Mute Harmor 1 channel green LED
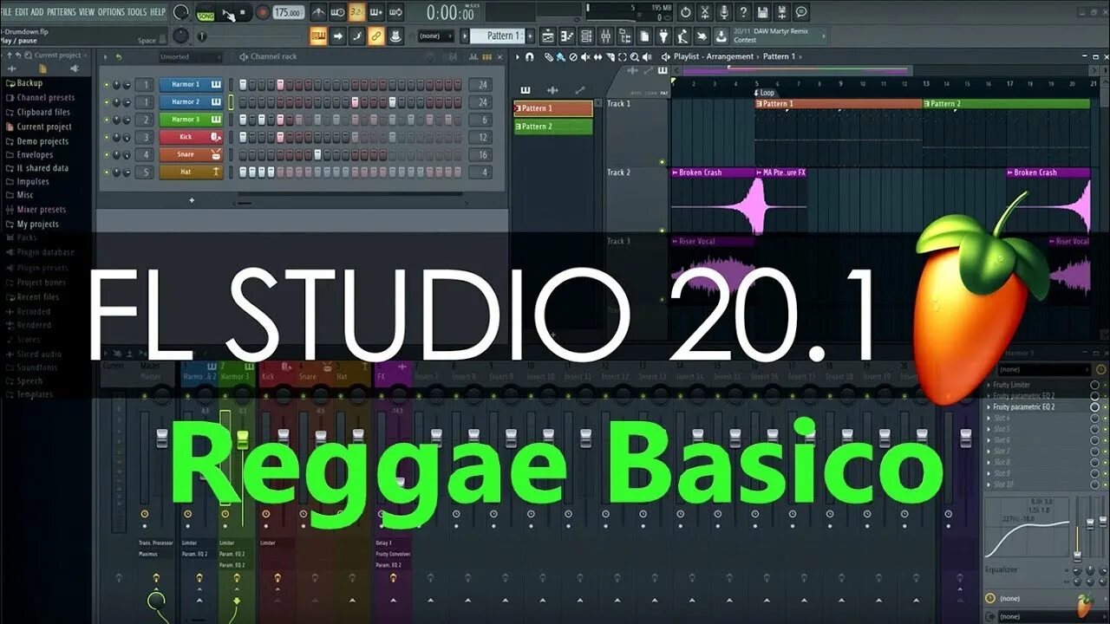Screen dimensions: 1110x624 pos(108,85)
